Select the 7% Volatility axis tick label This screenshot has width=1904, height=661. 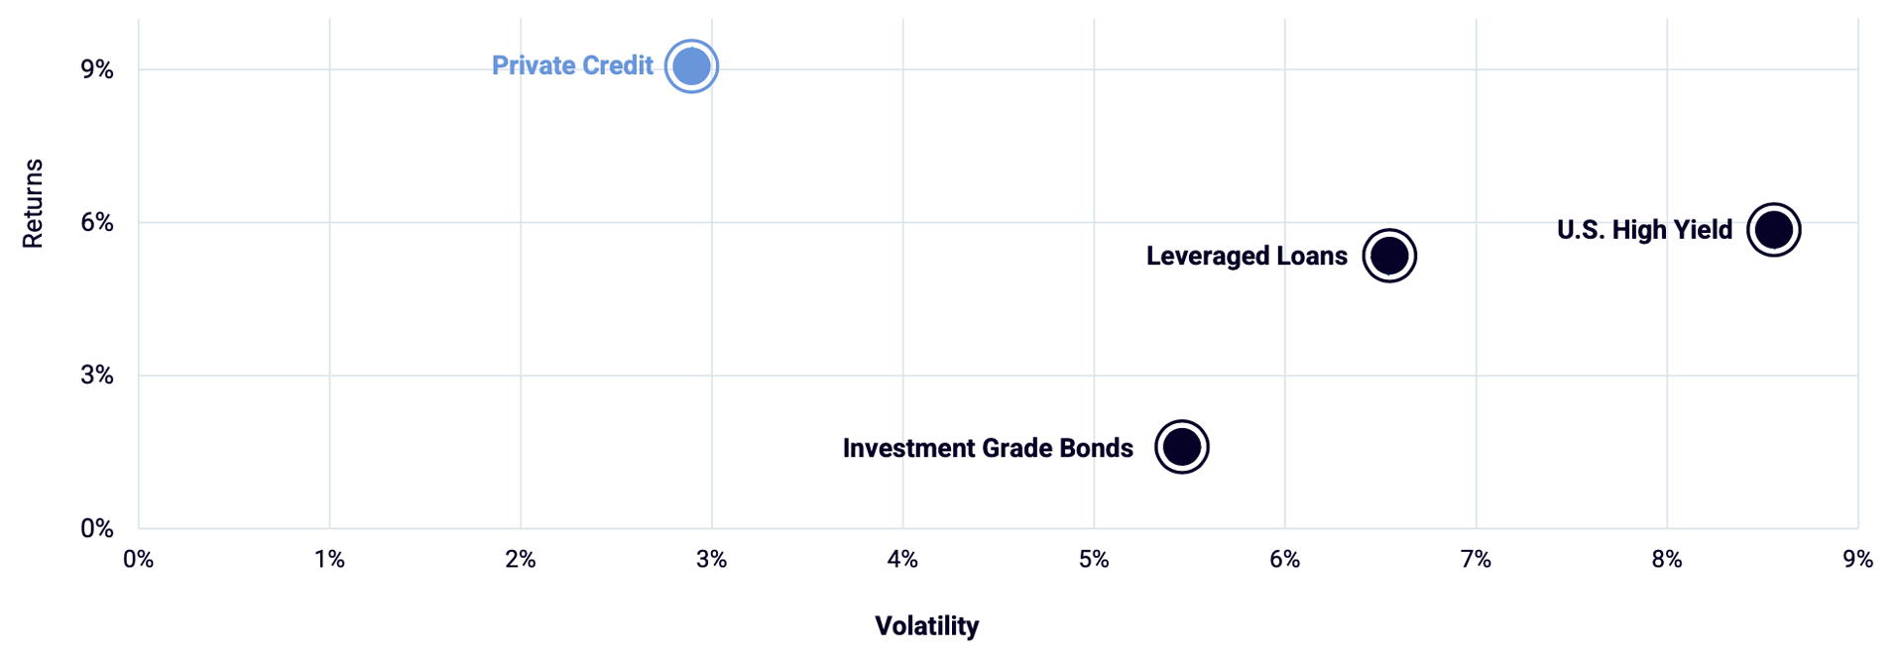pos(1476,560)
